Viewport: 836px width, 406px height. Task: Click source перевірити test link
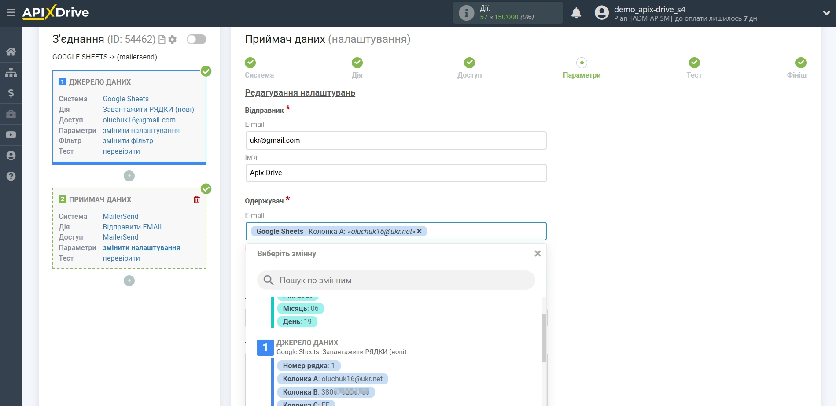121,151
